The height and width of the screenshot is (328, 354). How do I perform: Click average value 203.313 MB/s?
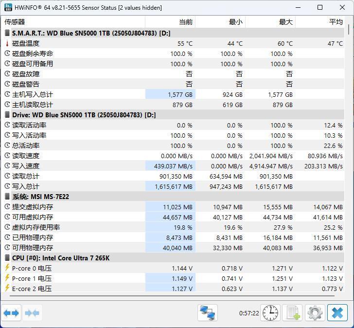pos(323,166)
